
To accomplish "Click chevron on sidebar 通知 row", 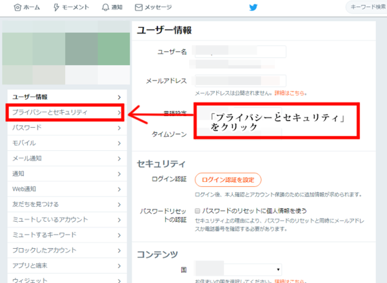I will pos(119,174).
